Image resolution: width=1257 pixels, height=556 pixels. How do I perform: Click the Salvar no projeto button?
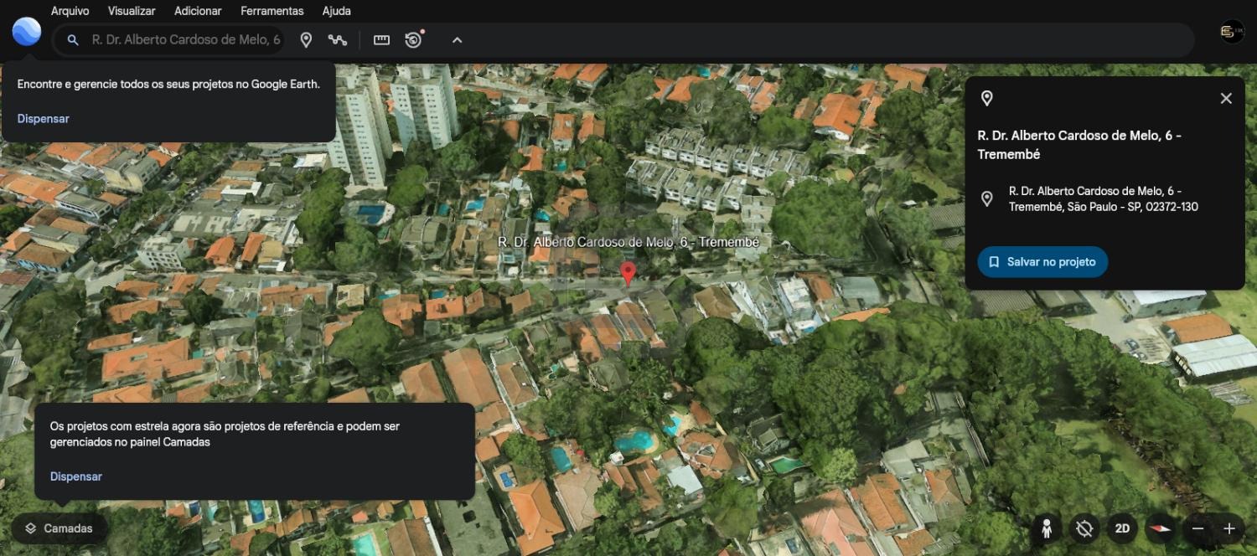pyautogui.click(x=1042, y=262)
